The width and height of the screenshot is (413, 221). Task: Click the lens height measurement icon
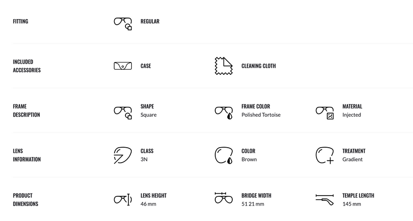pos(123,199)
